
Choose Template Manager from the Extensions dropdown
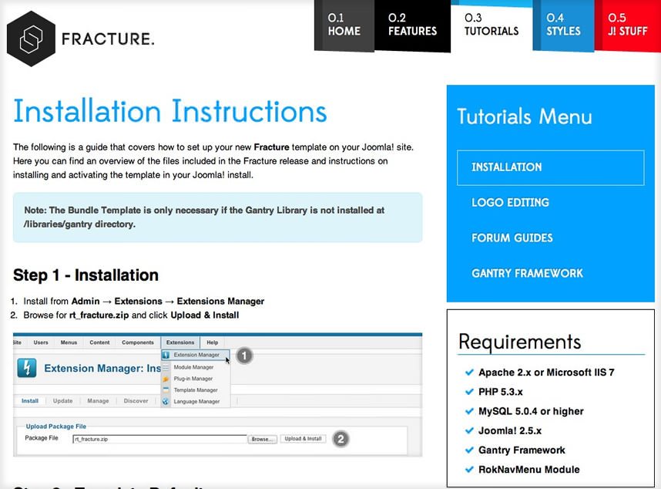point(196,390)
